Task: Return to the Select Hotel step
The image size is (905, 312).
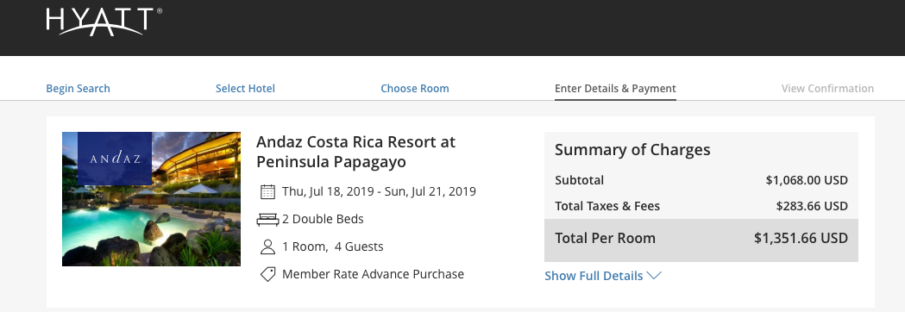Action: (x=245, y=88)
